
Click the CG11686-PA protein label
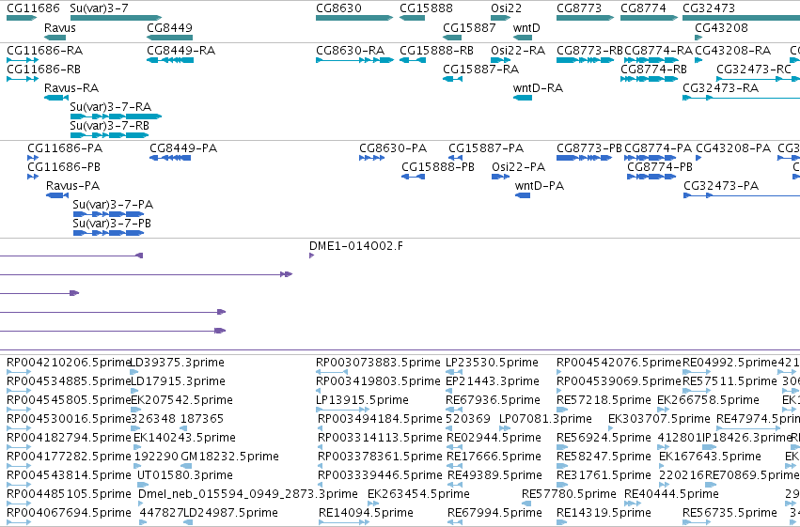click(x=65, y=148)
